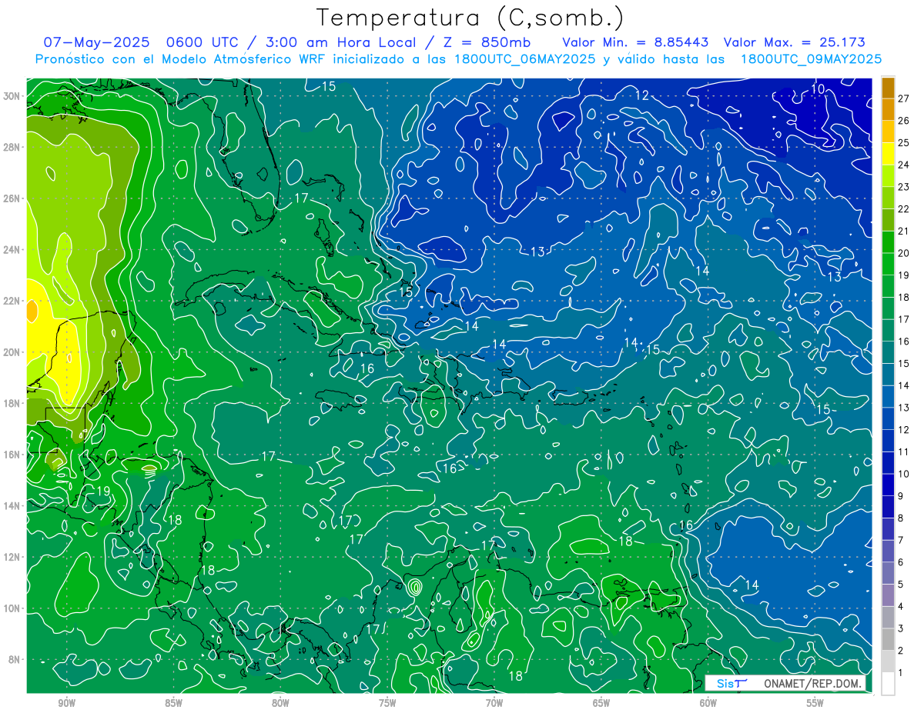Click the 8N latitude axis label
Image resolution: width=924 pixels, height=713 pixels.
15,660
